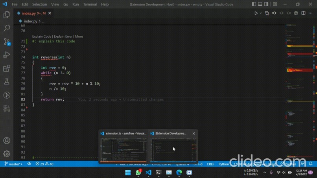Viewport: 317px width, 178px height.
Task: Show hidden system tray icons
Action: point(265,172)
